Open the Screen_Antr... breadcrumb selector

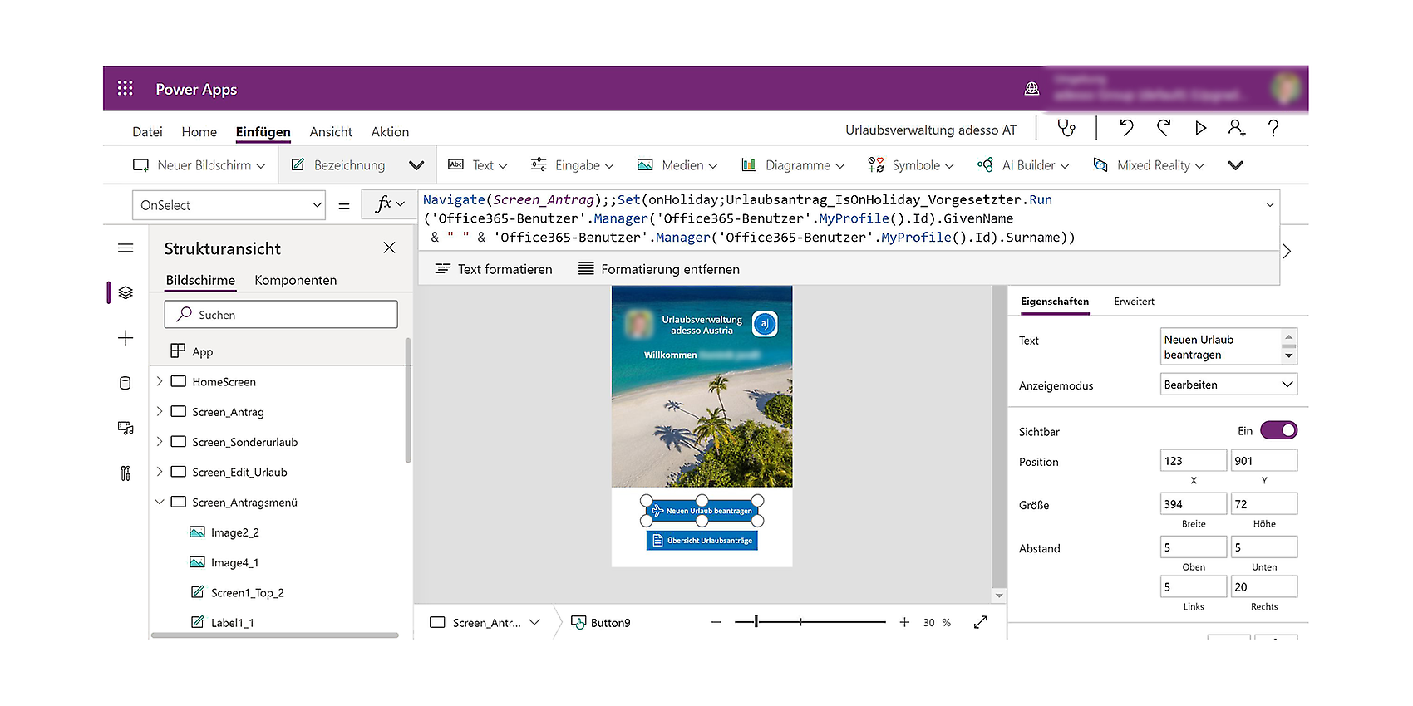coord(485,622)
